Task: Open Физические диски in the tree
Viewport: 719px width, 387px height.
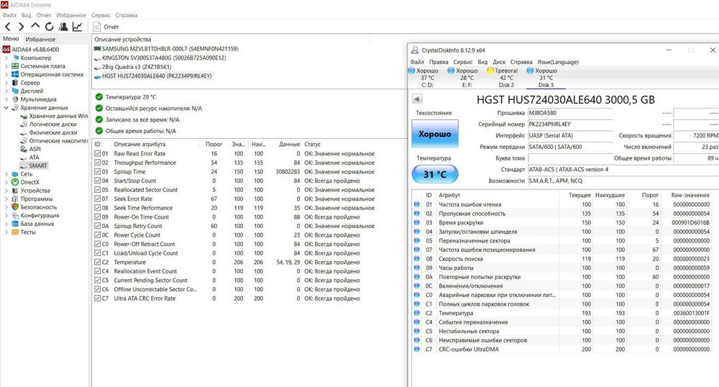Action: click(53, 132)
